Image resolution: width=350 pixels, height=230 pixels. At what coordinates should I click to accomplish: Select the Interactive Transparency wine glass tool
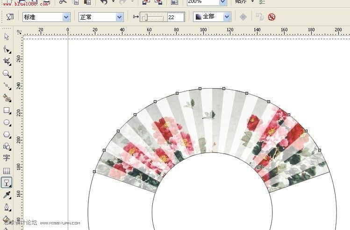(x=7, y=182)
